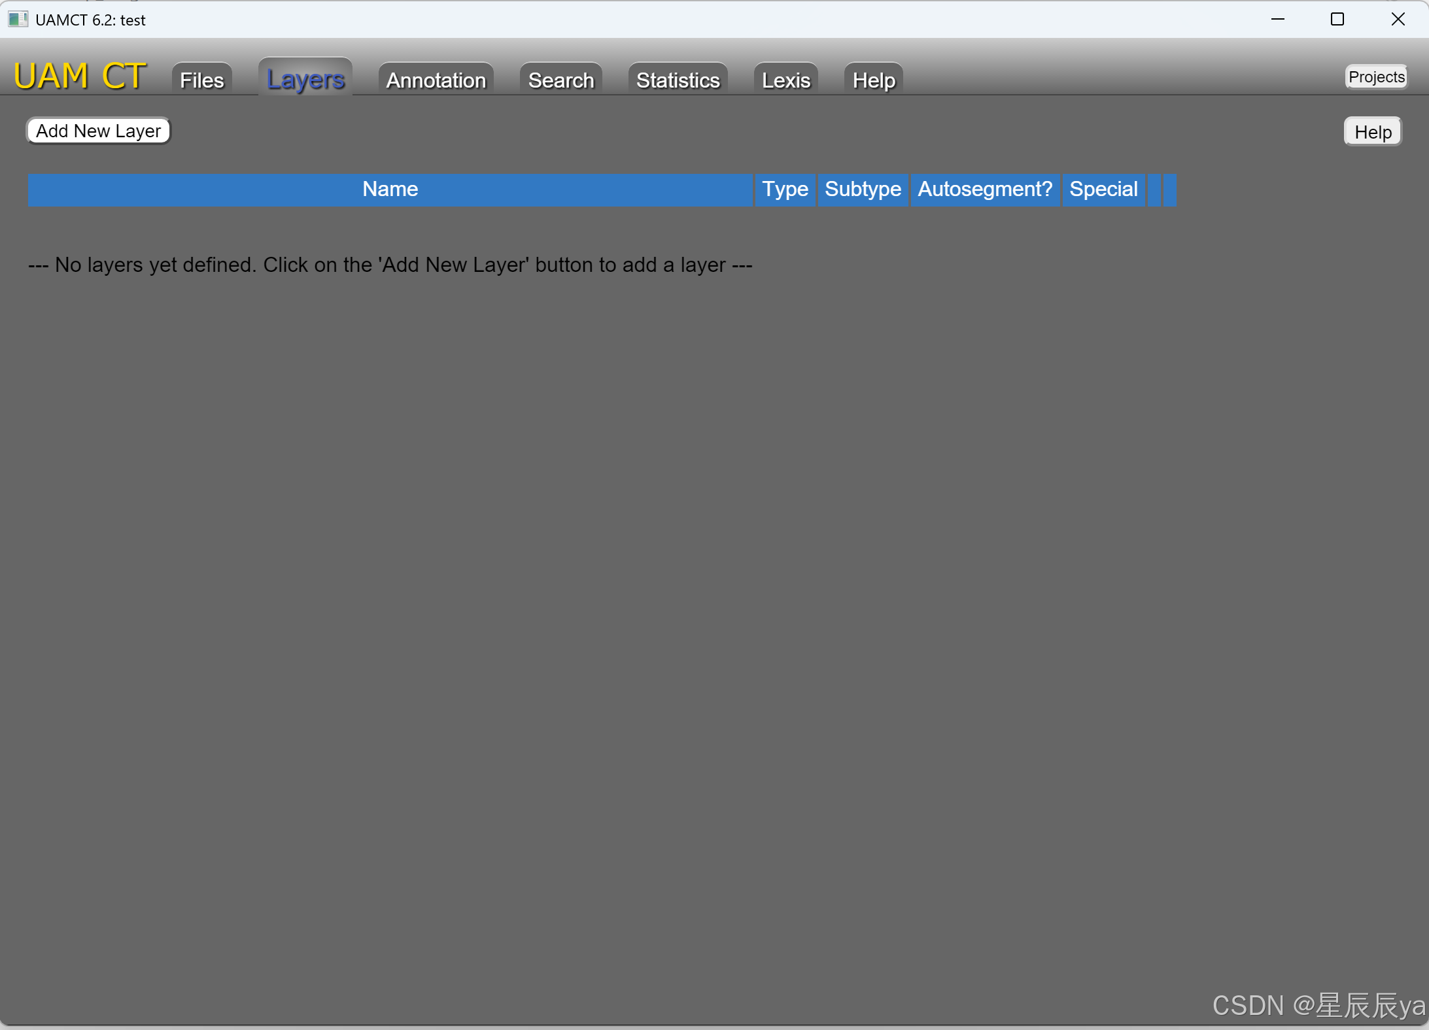Viewport: 1429px width, 1030px height.
Task: Open the Projects panel
Action: (1375, 76)
